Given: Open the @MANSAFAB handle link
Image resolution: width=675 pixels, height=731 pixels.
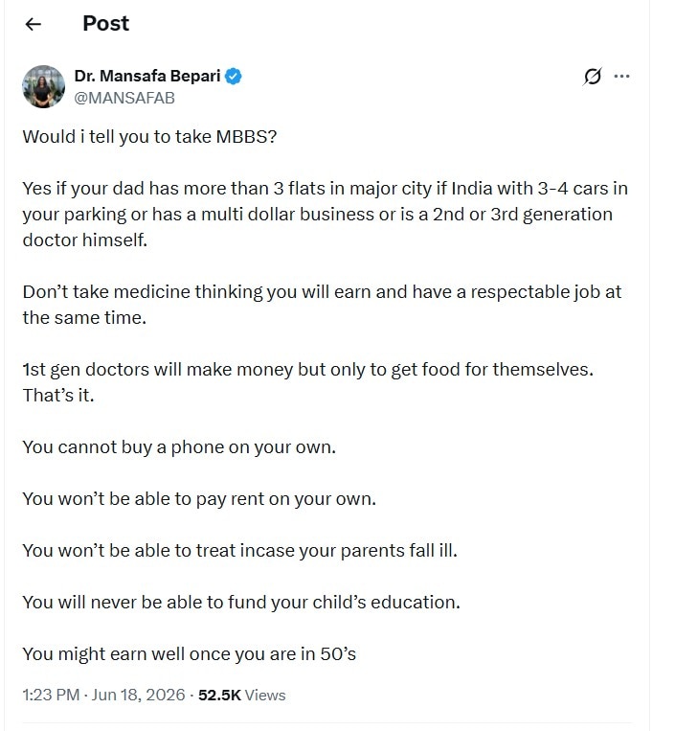Looking at the screenshot, I should click(x=124, y=98).
